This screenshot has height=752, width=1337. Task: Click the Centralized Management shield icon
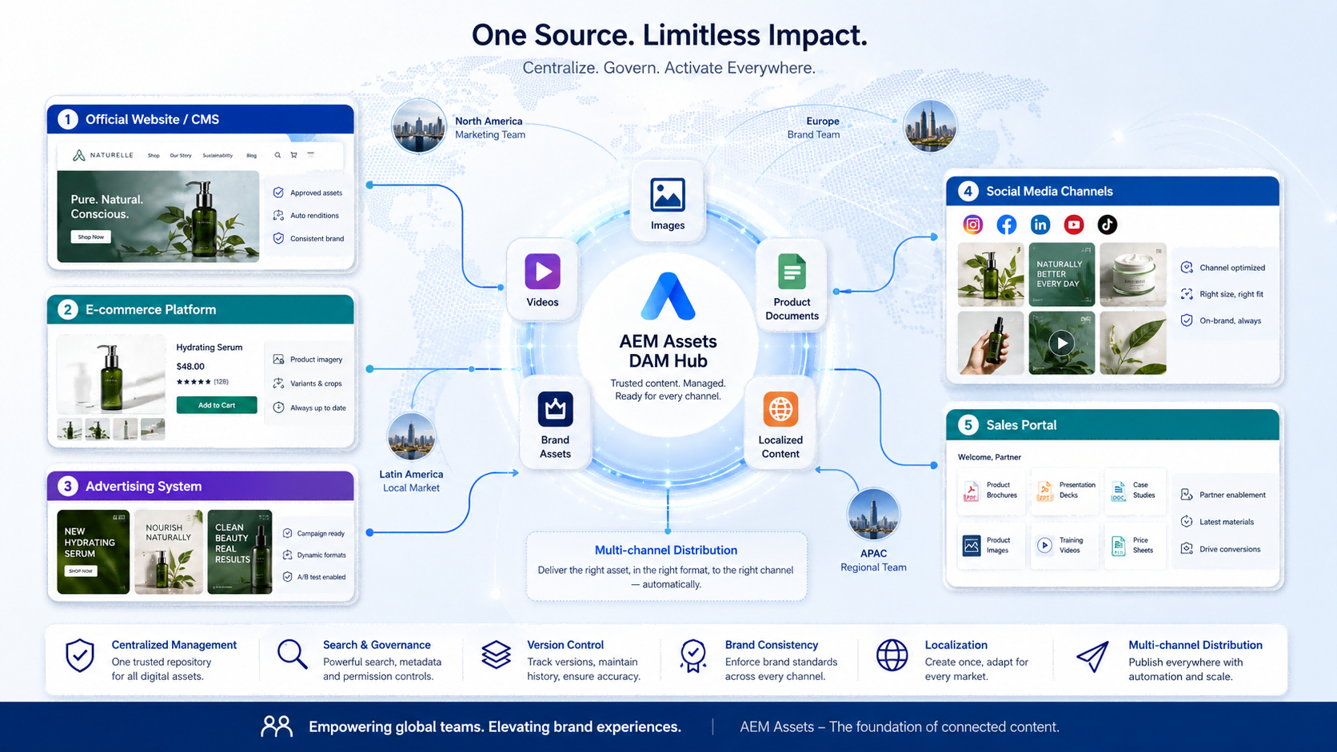click(x=80, y=656)
